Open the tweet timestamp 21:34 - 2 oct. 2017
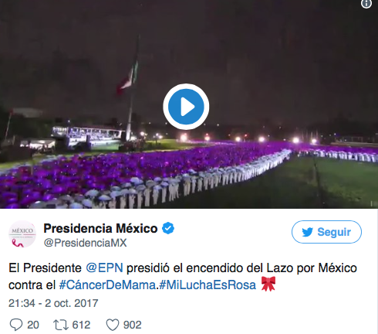The image size is (378, 334). [53, 303]
